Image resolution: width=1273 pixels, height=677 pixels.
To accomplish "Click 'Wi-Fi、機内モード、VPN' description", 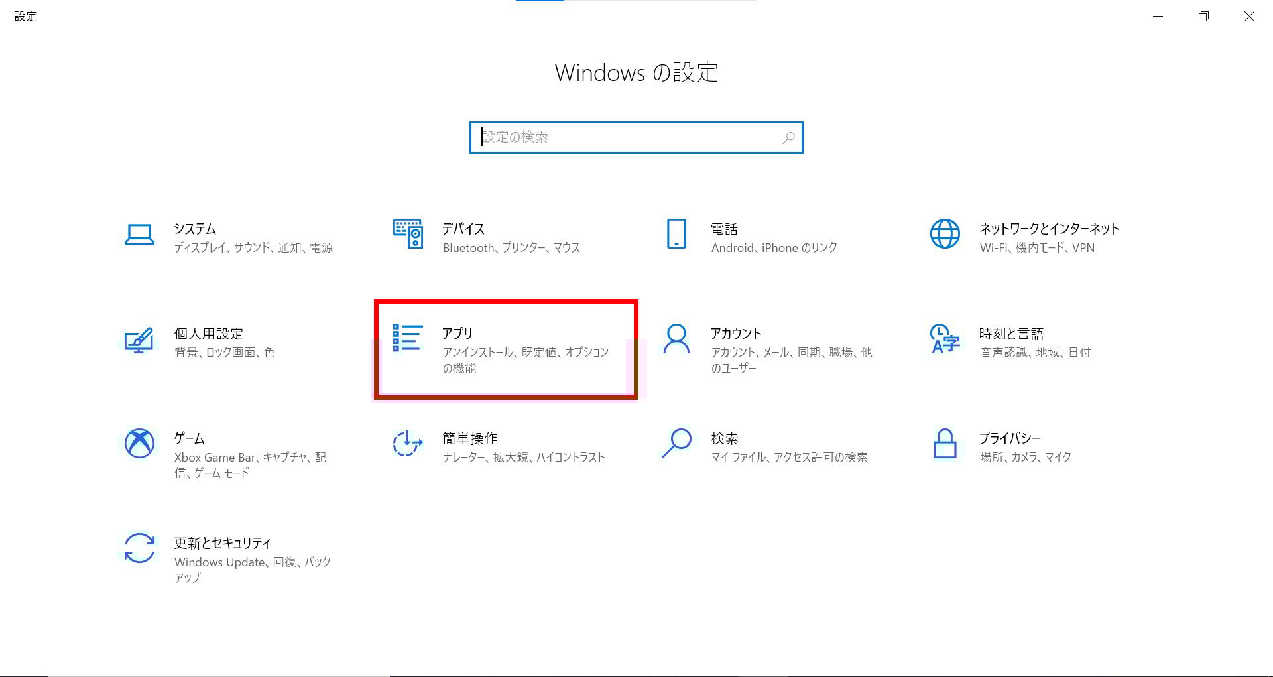I will pos(1037,247).
